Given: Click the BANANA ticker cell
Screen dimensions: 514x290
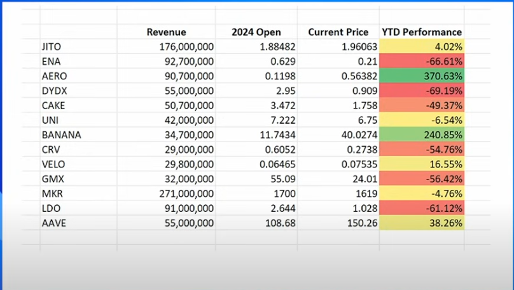Looking at the screenshot, I should point(79,135).
